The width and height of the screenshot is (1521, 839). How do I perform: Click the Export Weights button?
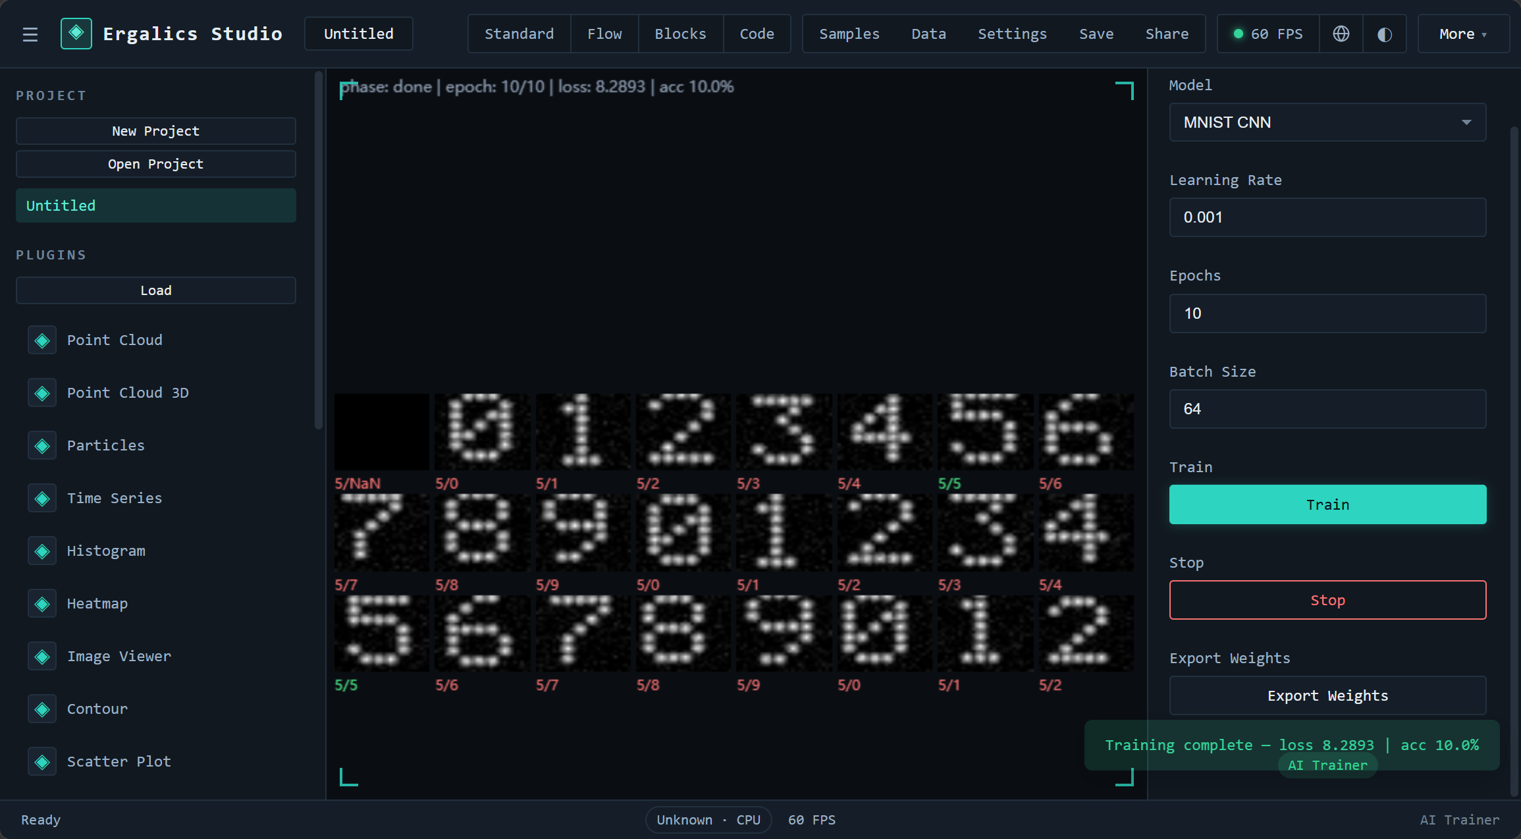click(1327, 695)
